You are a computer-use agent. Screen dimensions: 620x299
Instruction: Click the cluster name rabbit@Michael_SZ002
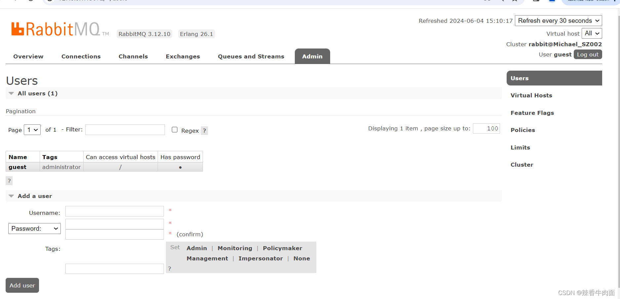(x=565, y=44)
